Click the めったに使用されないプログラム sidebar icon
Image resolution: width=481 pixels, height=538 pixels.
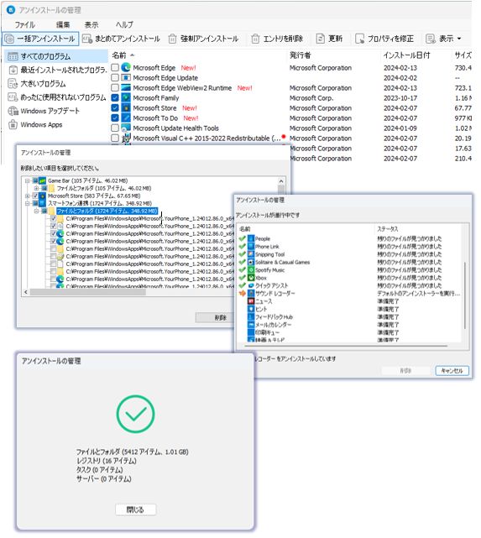tap(13, 97)
